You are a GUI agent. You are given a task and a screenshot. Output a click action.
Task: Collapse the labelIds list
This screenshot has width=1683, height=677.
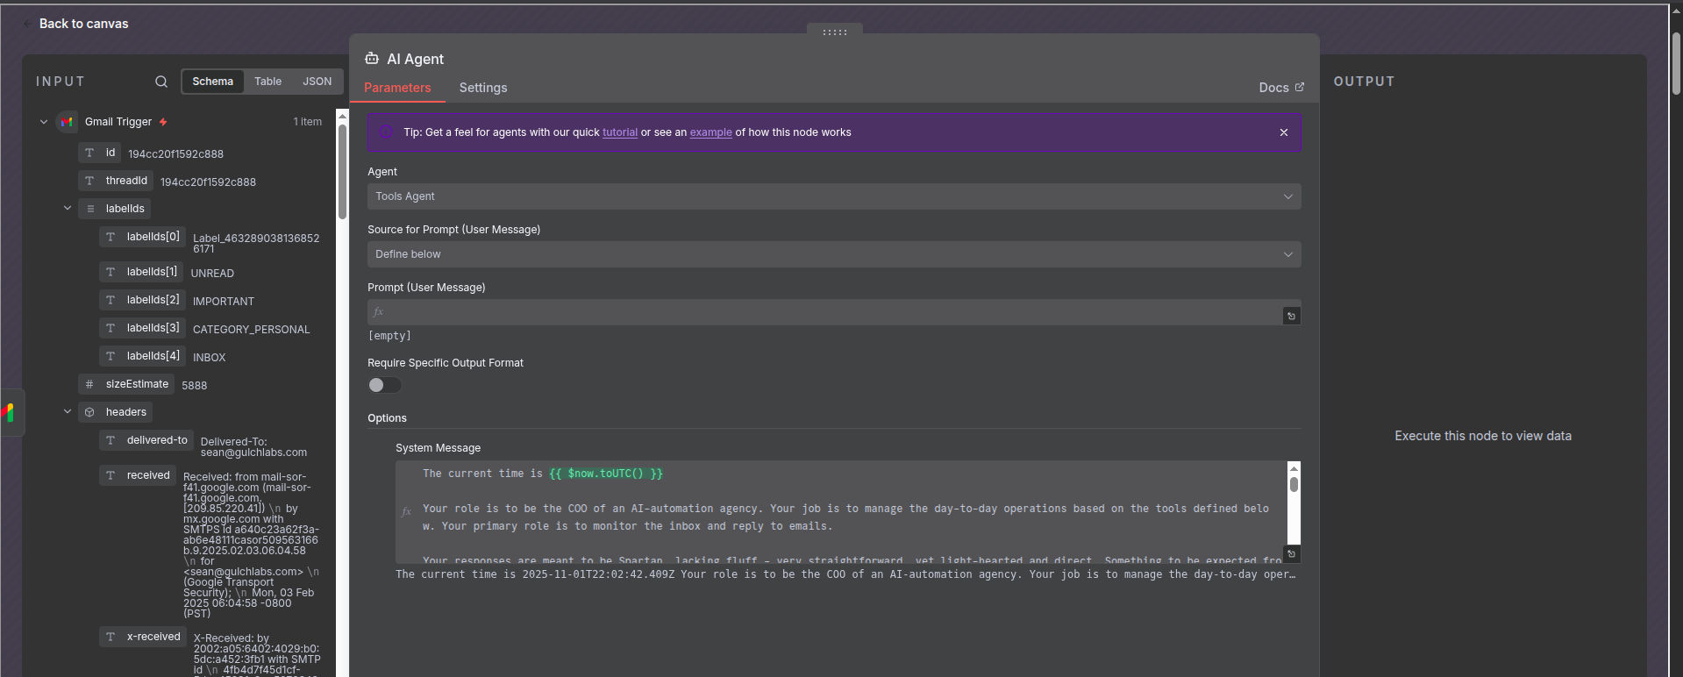[x=68, y=209]
